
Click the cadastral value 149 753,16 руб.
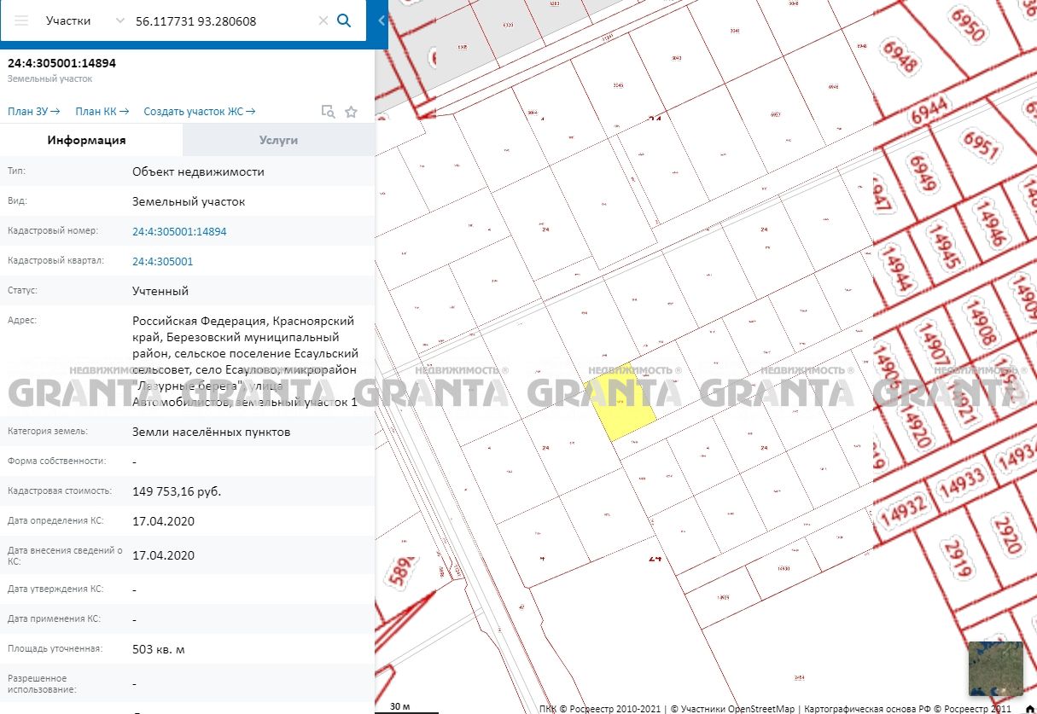[x=177, y=491]
